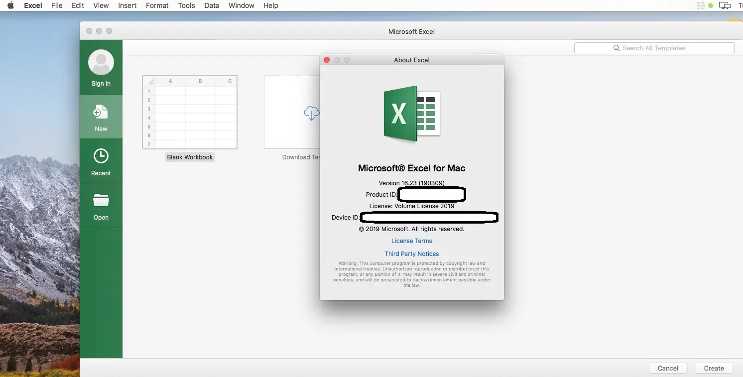Open the Third Party Notices link
The image size is (743, 377).
[x=412, y=254]
